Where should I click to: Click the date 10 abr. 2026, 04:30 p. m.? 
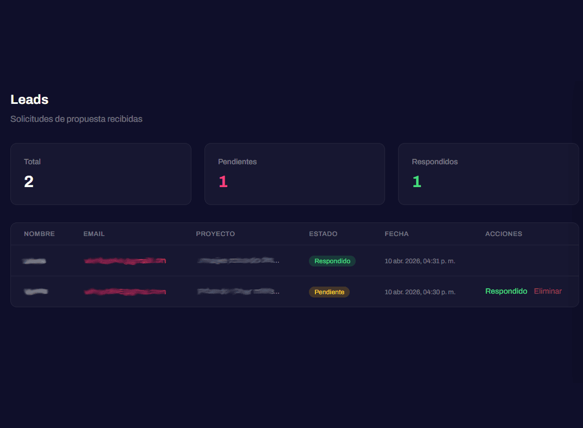coord(420,292)
